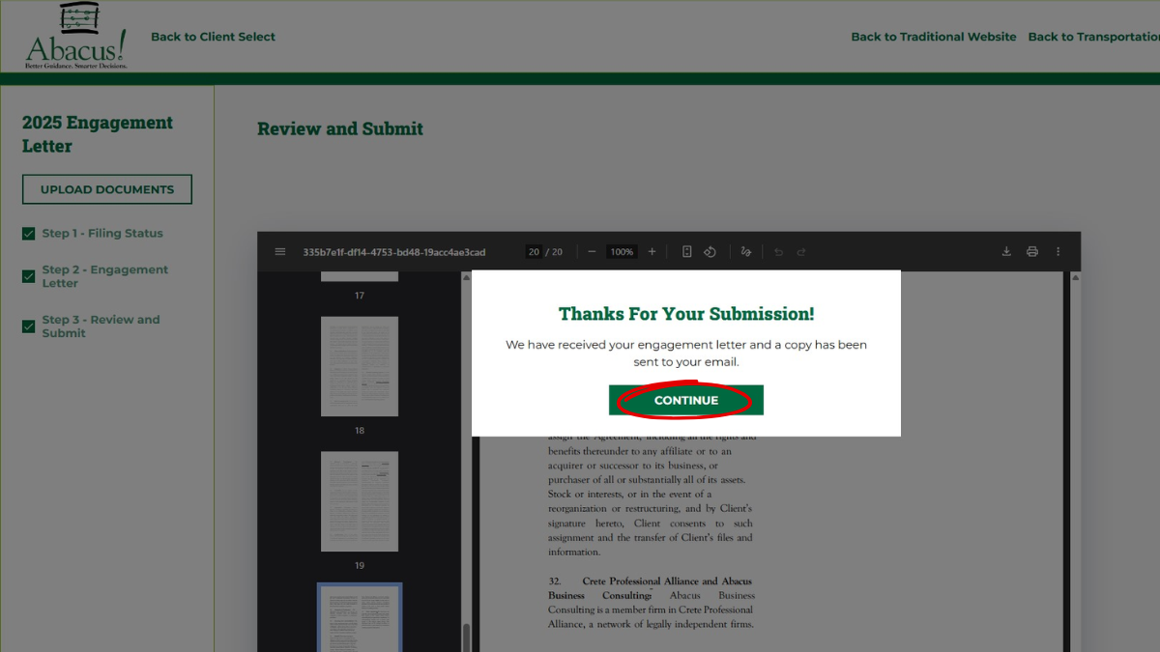Toggle Step 1 - Filing Status checkbox
1160x652 pixels.
coord(29,234)
